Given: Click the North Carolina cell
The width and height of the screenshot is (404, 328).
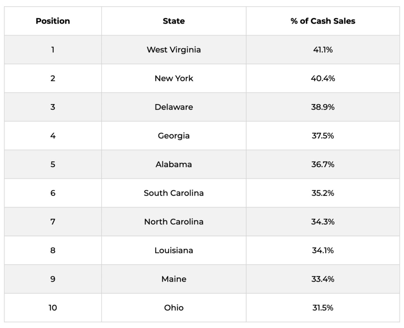Looking at the screenshot, I should point(174,222).
